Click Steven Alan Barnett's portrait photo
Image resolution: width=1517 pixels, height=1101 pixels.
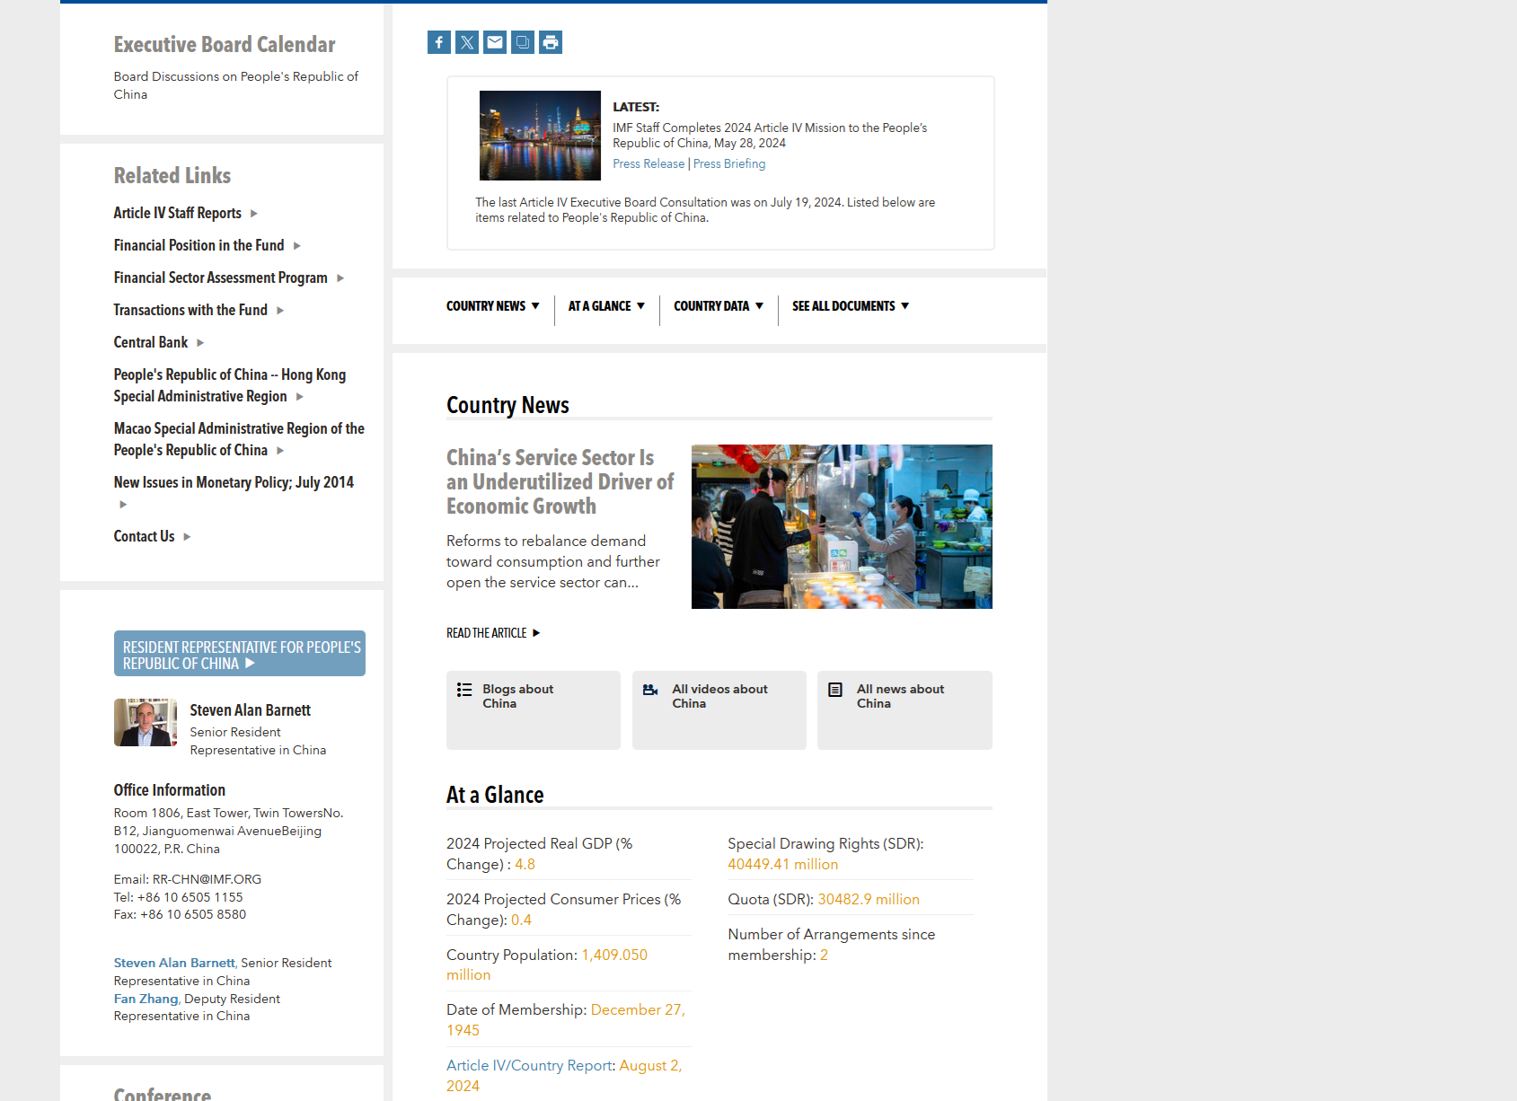pyautogui.click(x=146, y=723)
